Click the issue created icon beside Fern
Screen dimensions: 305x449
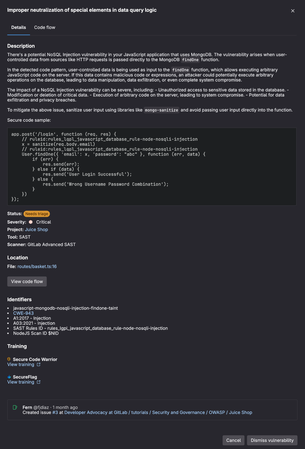click(x=15, y=407)
